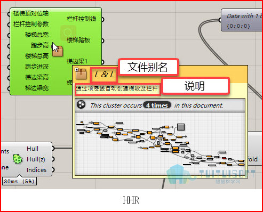Click the red node in cluster preview
This screenshot has height=212, width=263.
(x=224, y=158)
